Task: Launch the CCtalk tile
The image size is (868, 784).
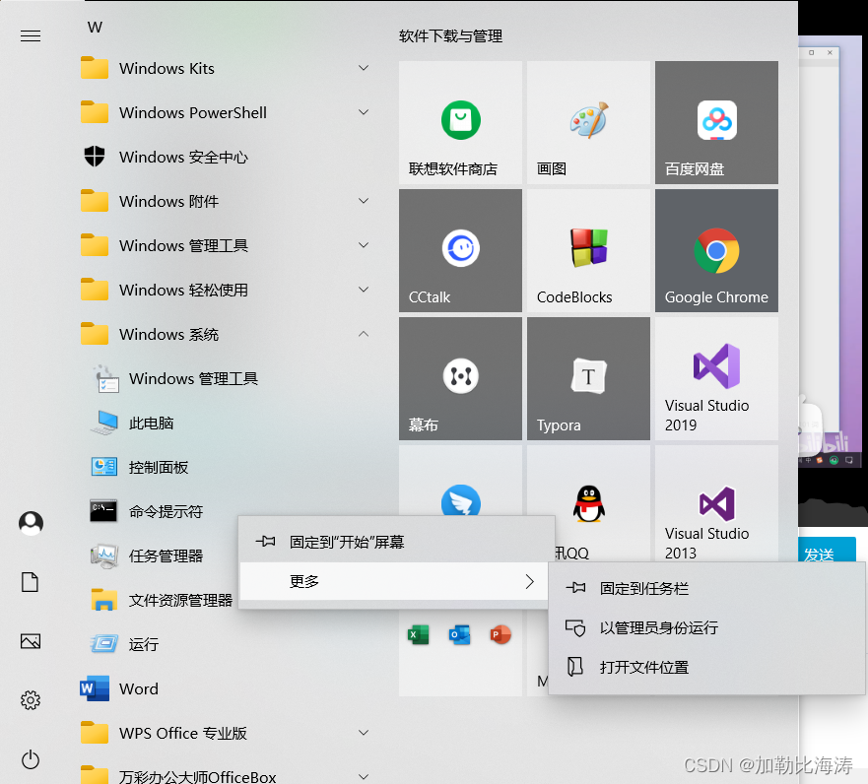Action: pos(460,250)
